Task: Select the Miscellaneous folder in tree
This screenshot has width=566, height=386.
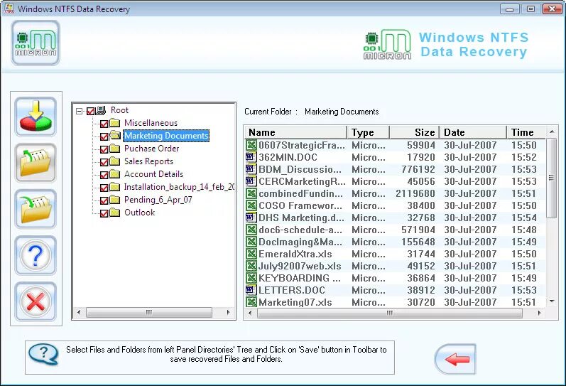Action: coord(151,123)
